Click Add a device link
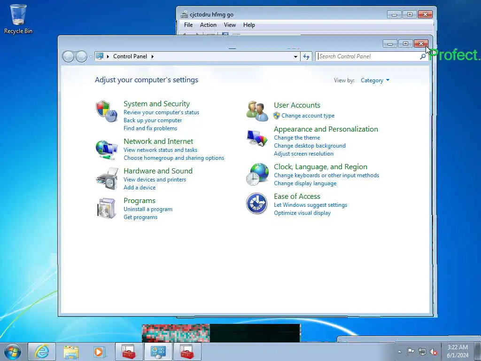Viewport: 481px width, 361px height. (139, 188)
